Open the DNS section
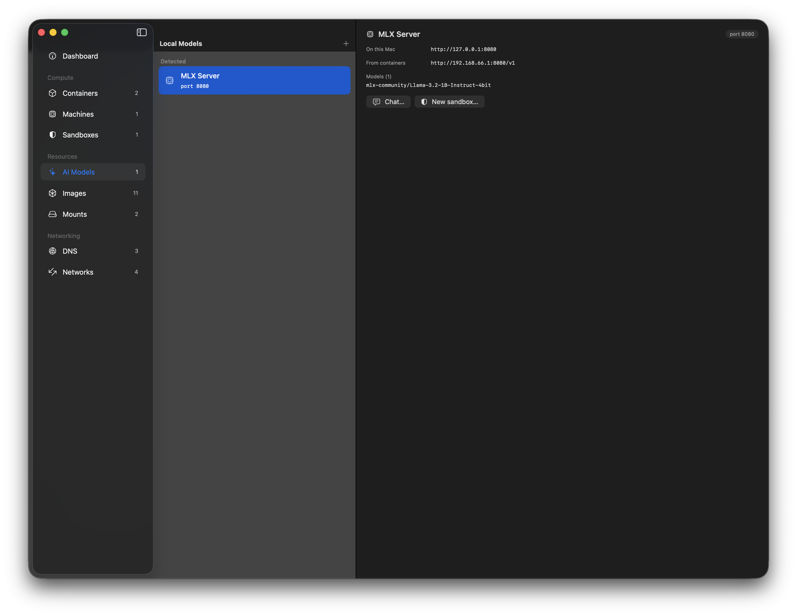Viewport: 797px width, 616px height. point(93,251)
